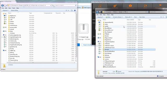Click the NewWorldModPack.7z archive icon
This screenshot has width=167, height=94.
pyautogui.click(x=104, y=67)
